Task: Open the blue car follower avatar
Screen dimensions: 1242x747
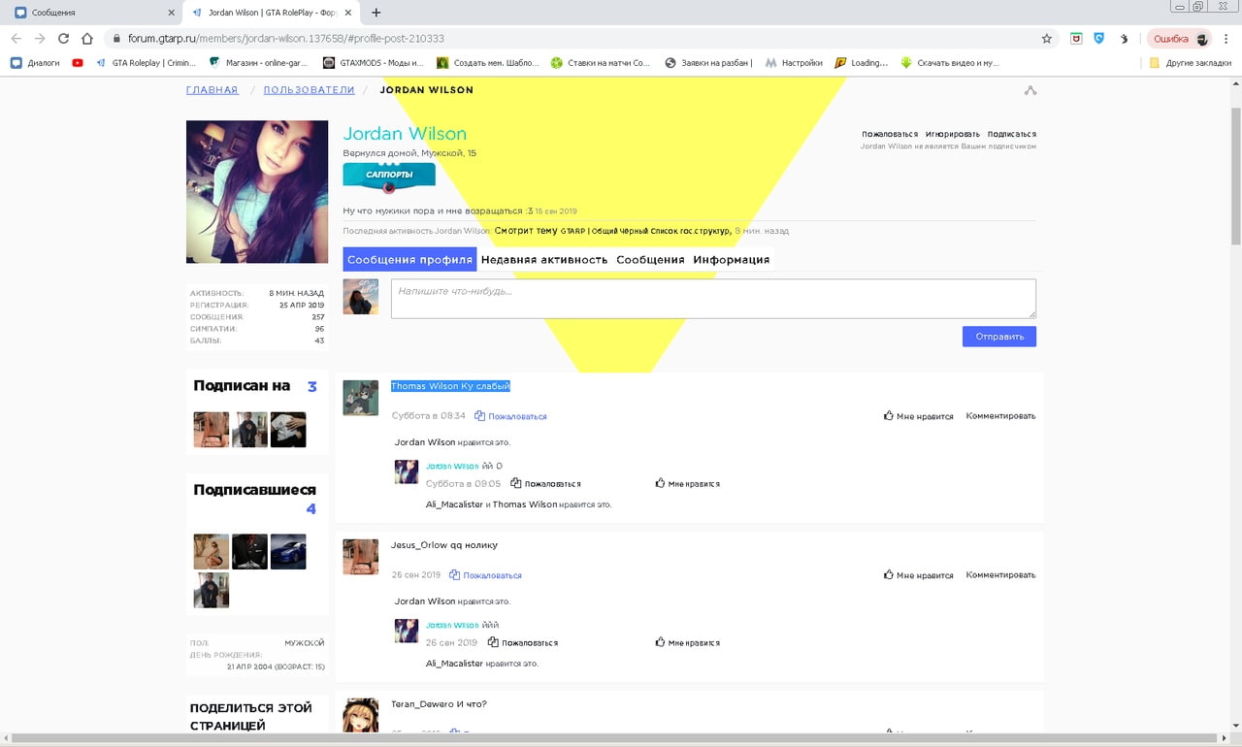Action: pos(288,551)
